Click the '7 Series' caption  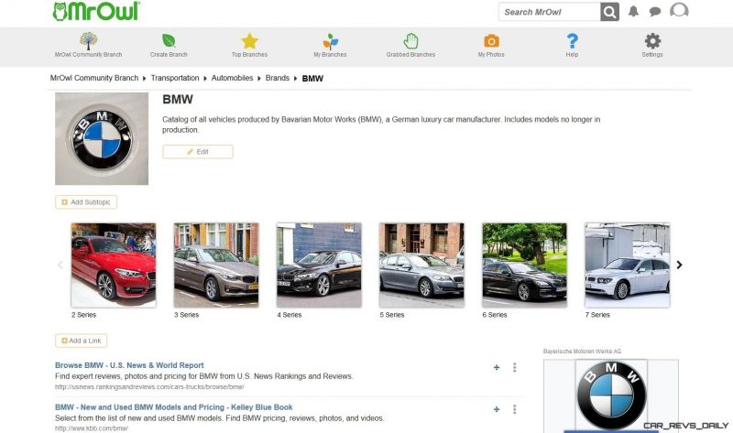click(x=597, y=315)
